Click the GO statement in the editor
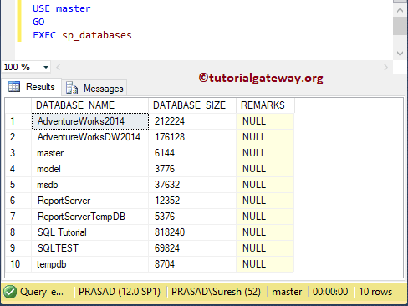Viewport: 408px width, 306px height. coord(38,22)
